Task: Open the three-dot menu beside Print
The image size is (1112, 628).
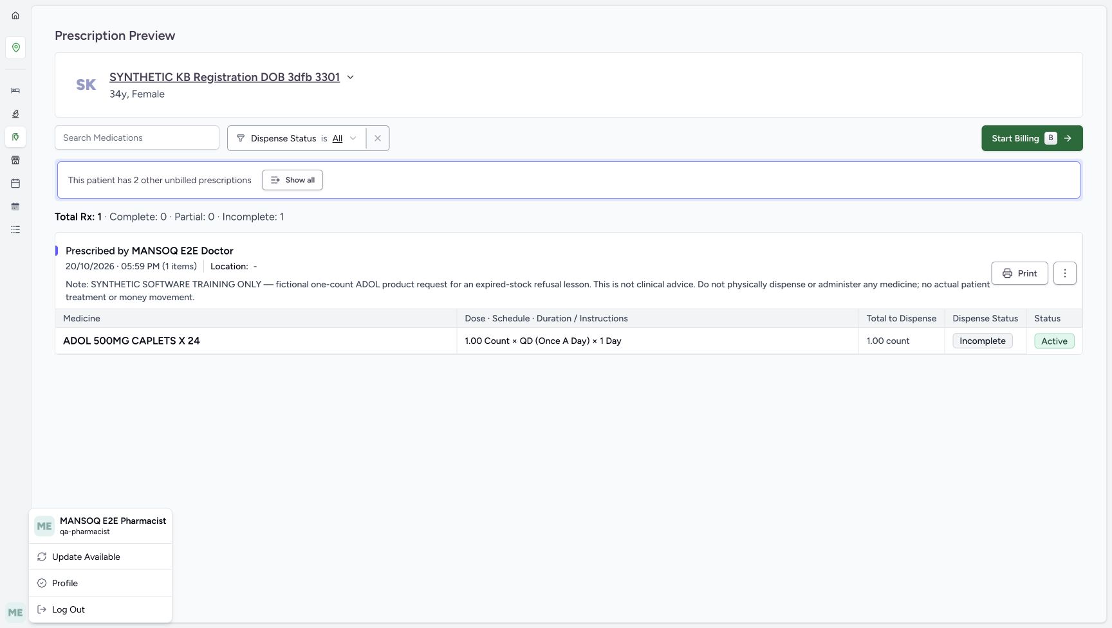Action: [x=1065, y=273]
